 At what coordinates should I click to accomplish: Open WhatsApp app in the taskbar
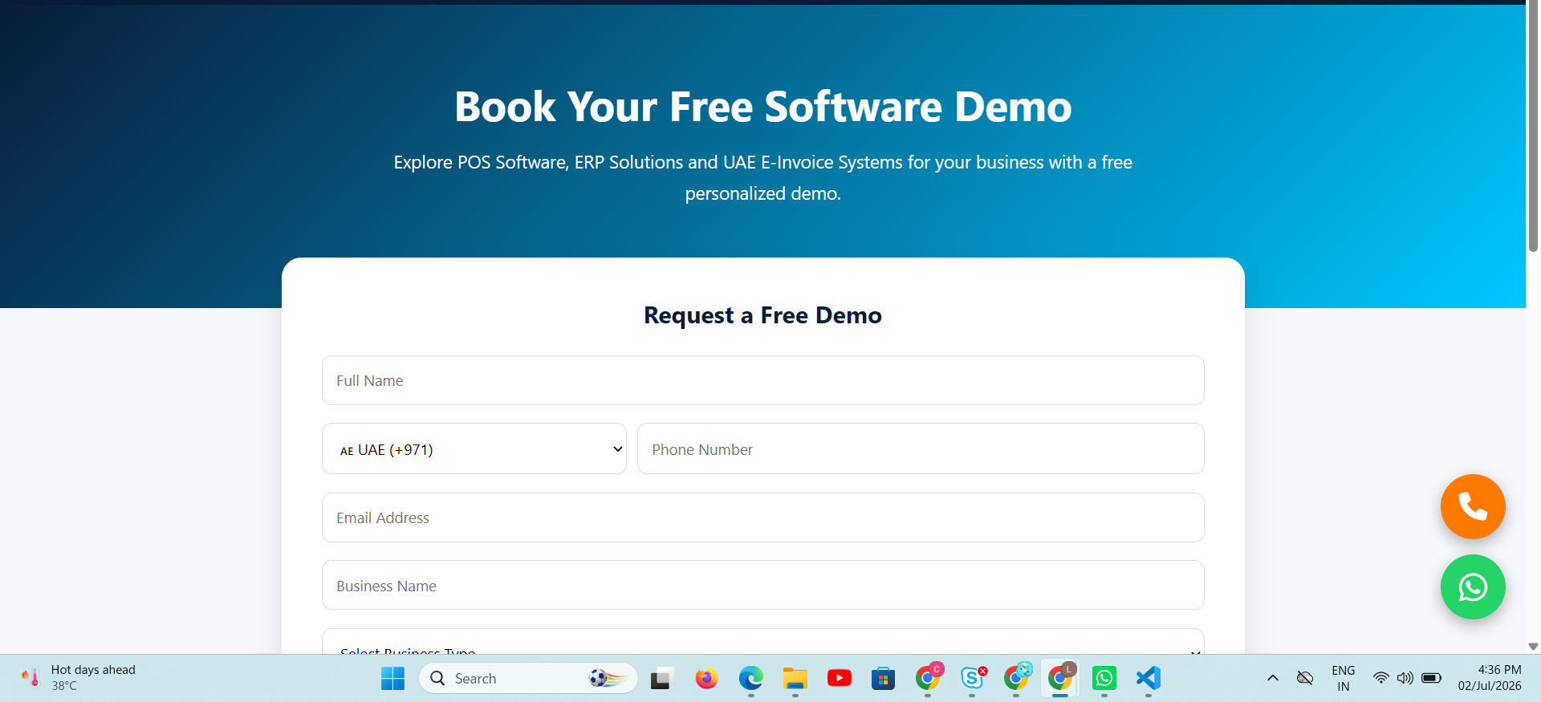click(1104, 679)
